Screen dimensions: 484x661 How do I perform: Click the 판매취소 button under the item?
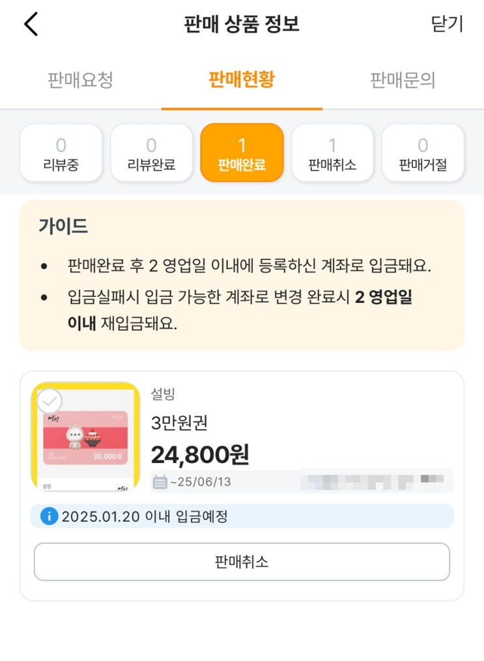point(242,561)
